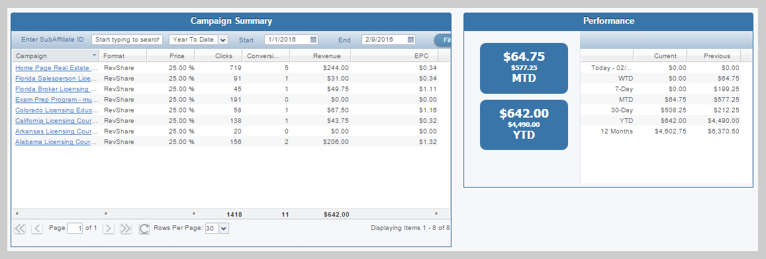
Task: Sort by the EPC column header
Action: point(395,55)
